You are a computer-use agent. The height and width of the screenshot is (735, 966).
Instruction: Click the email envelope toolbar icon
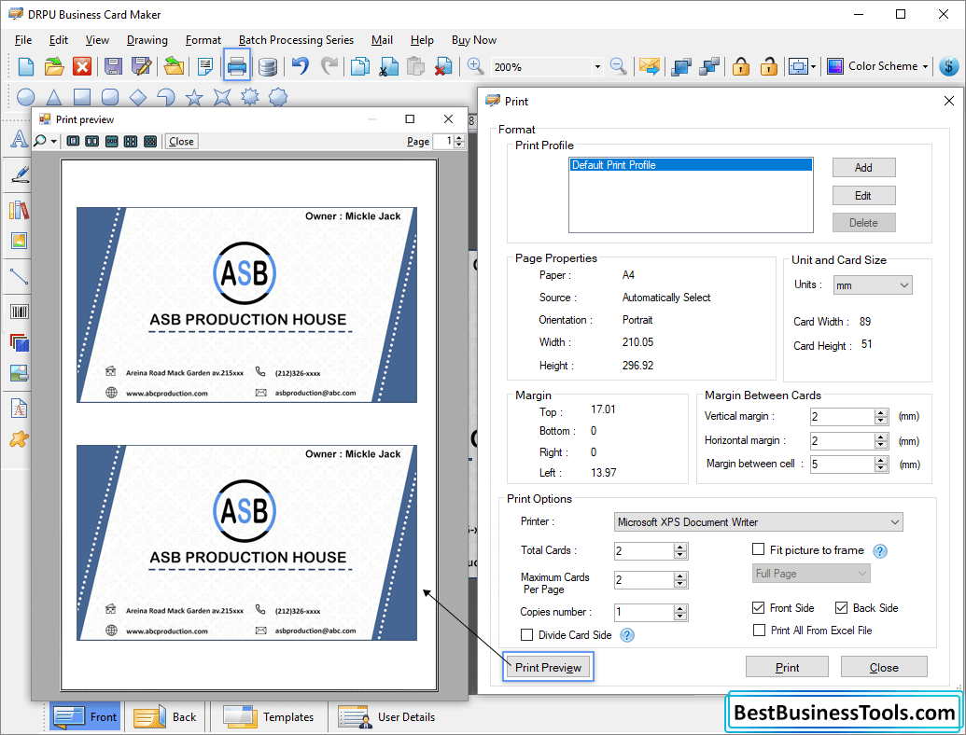coord(650,66)
